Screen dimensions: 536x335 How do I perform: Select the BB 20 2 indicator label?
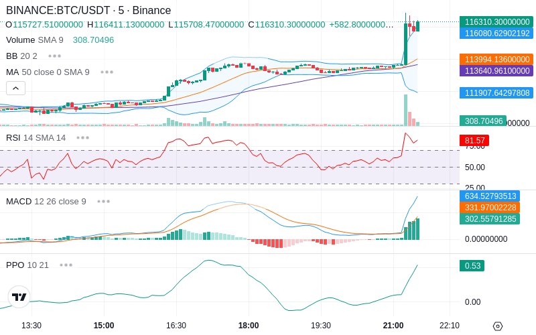[x=21, y=56]
